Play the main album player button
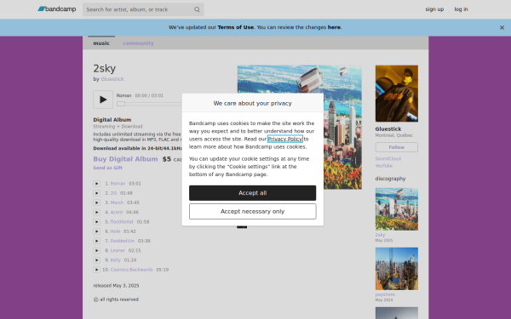Screen dimensions: 511x319 point(103,100)
